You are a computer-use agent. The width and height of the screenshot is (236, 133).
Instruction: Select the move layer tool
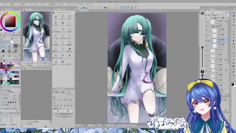233,38
